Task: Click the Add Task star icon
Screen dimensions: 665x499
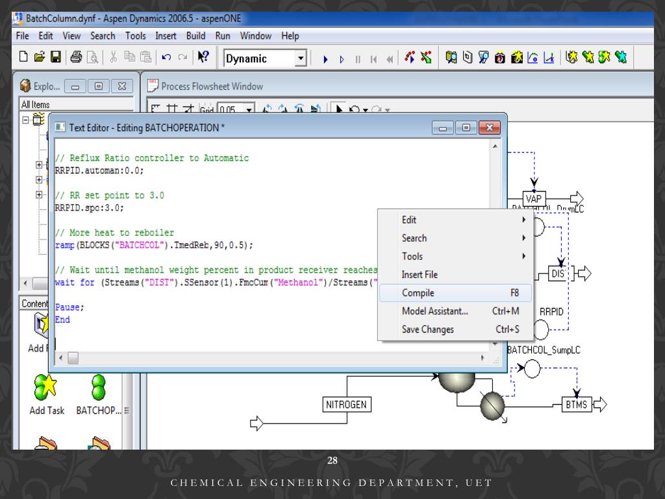Action: click(x=45, y=387)
